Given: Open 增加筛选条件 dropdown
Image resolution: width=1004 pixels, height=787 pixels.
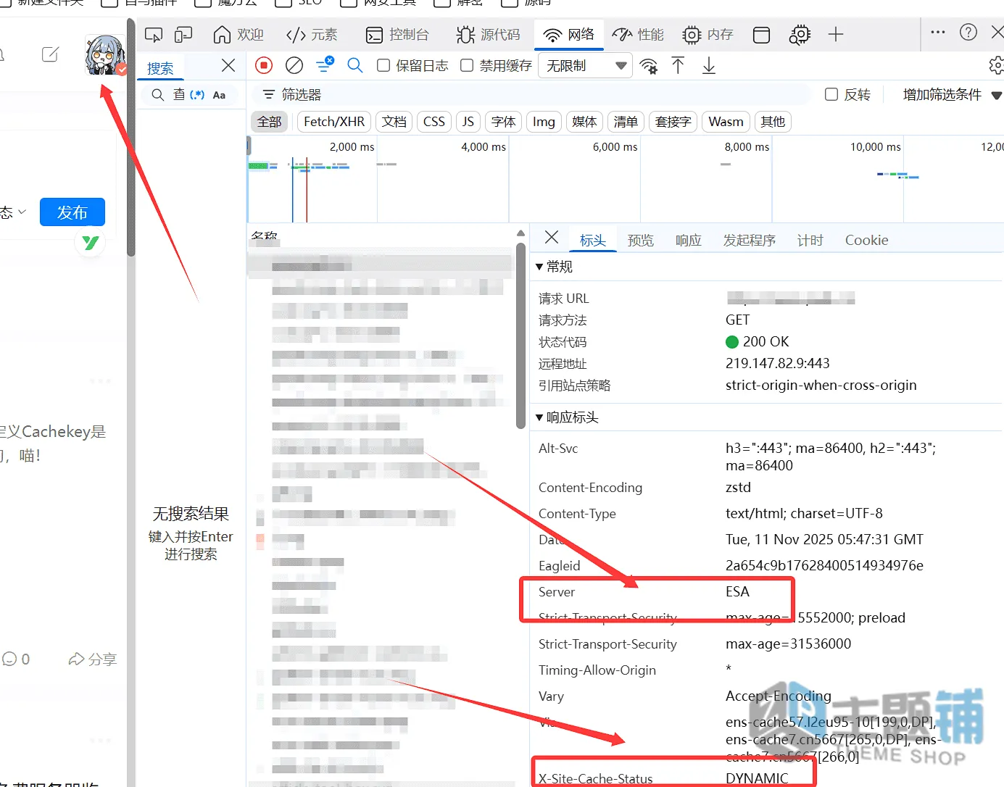Looking at the screenshot, I should tap(952, 95).
